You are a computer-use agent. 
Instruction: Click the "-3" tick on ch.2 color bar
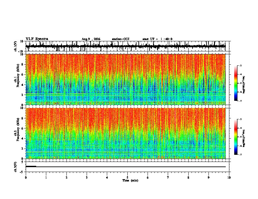tap(240, 119)
